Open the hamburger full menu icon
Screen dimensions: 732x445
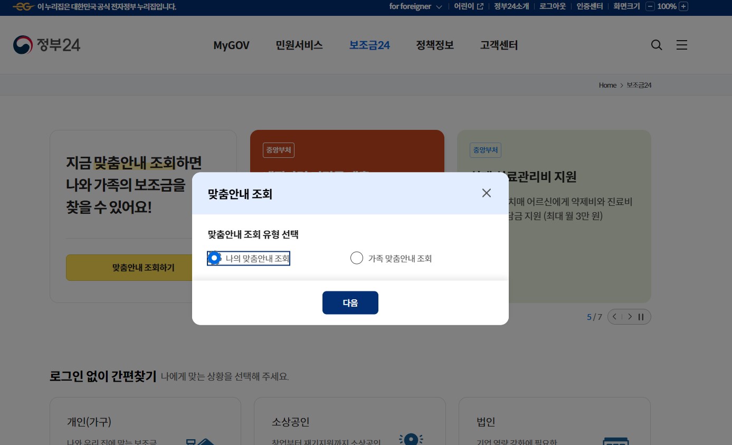(682, 45)
